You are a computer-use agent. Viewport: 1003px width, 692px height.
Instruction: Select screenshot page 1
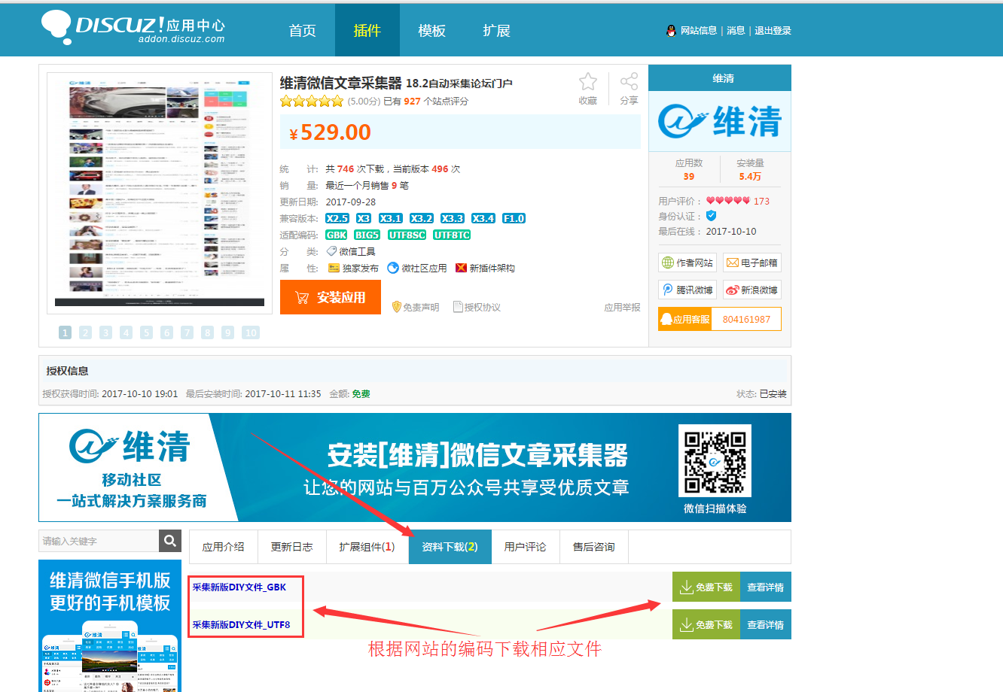pos(66,332)
